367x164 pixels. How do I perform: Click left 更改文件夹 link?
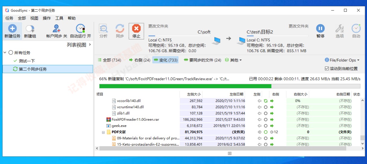point(158,26)
